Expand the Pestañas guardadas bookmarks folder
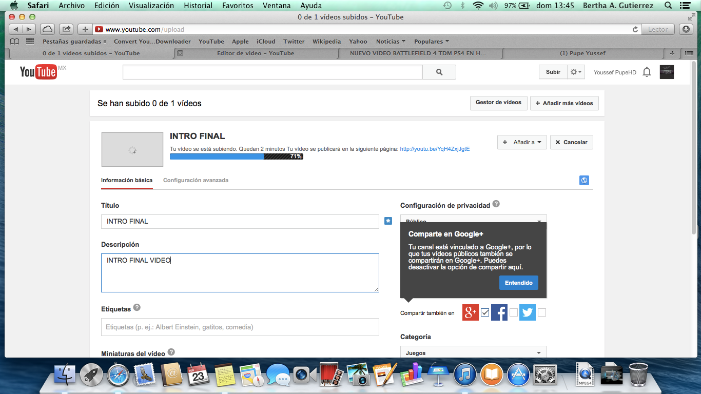701x394 pixels. tap(74, 42)
